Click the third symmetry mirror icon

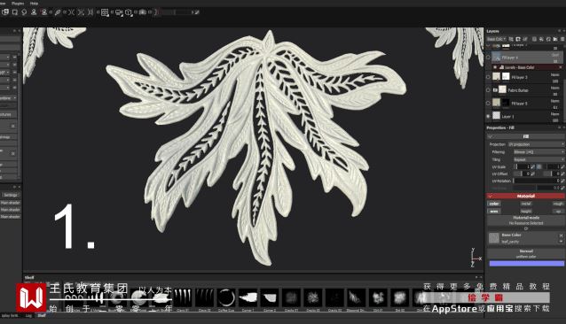[90, 12]
